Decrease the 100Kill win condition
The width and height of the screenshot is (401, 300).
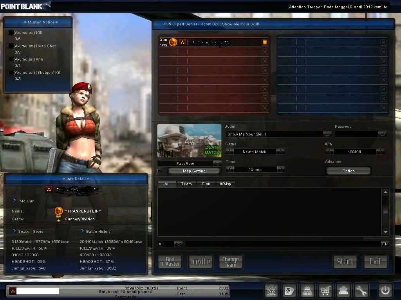[329, 152]
